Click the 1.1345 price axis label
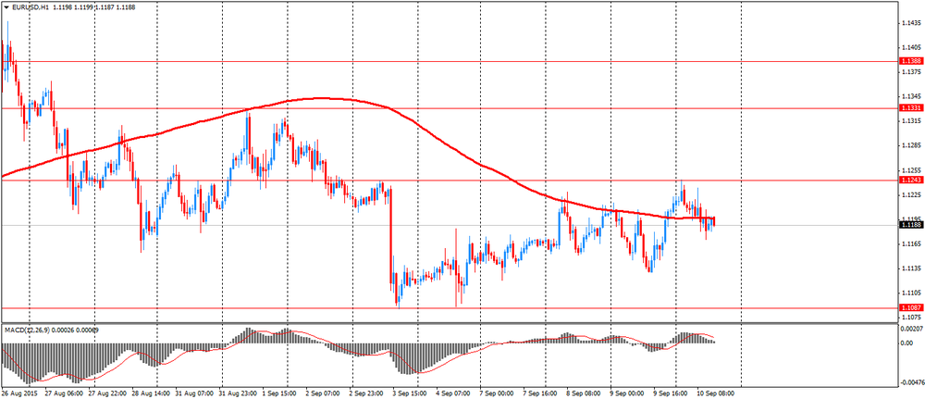This screenshot has width=925, height=399. coord(911,96)
